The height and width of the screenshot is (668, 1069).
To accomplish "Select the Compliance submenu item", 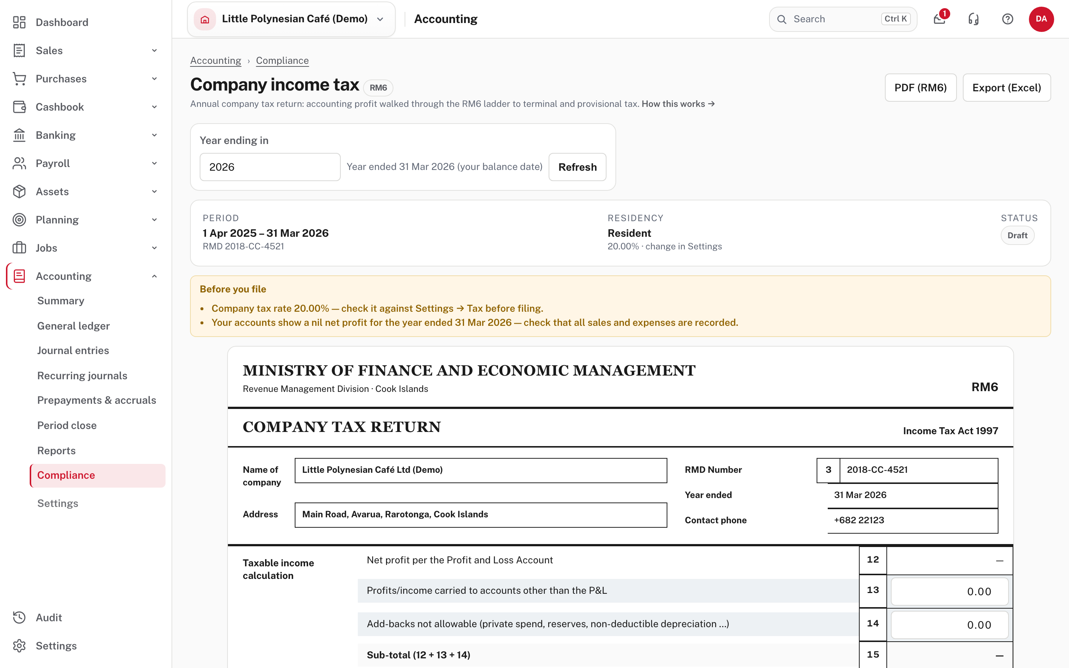I will tap(98, 475).
